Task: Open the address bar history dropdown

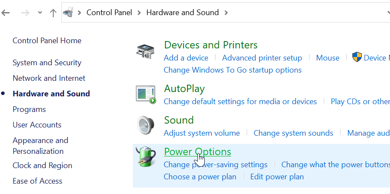Action: pyautogui.click(x=388, y=13)
